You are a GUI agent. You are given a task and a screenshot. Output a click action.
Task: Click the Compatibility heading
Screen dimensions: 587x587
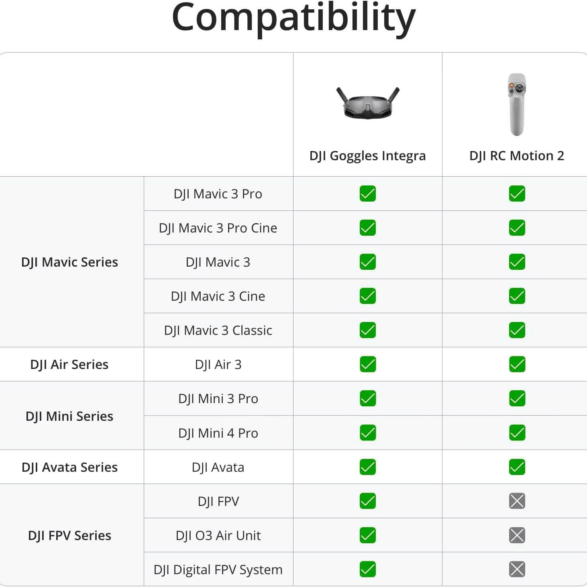pos(293,18)
